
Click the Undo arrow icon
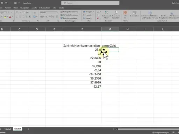6,3
